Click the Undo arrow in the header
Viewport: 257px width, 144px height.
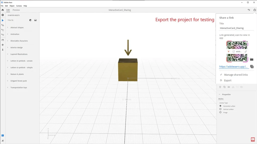click(249, 10)
